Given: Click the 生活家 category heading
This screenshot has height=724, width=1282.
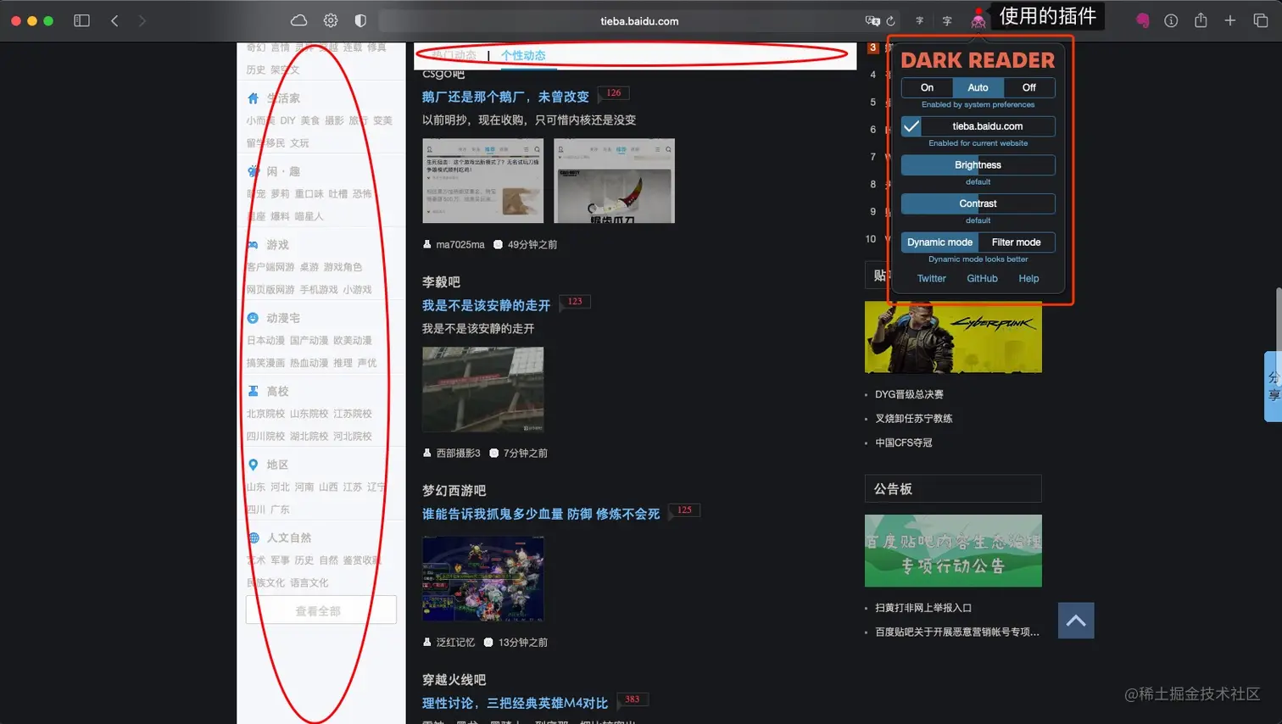Looking at the screenshot, I should 283,98.
